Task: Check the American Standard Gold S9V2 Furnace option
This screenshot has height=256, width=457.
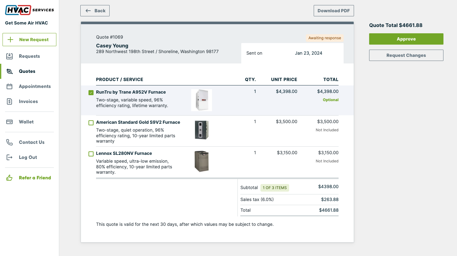Action: [x=91, y=123]
